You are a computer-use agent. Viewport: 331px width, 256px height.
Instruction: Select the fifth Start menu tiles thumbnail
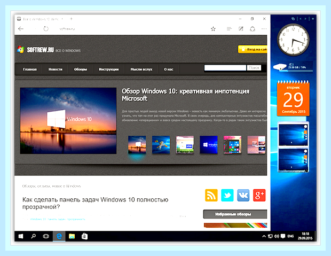pos(232,145)
